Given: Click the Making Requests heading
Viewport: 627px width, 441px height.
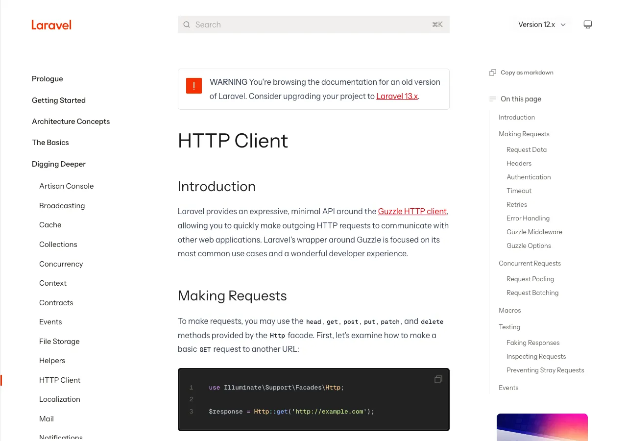Looking at the screenshot, I should click(x=232, y=296).
